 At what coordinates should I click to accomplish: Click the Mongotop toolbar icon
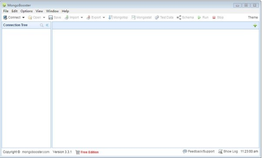pos(110,18)
